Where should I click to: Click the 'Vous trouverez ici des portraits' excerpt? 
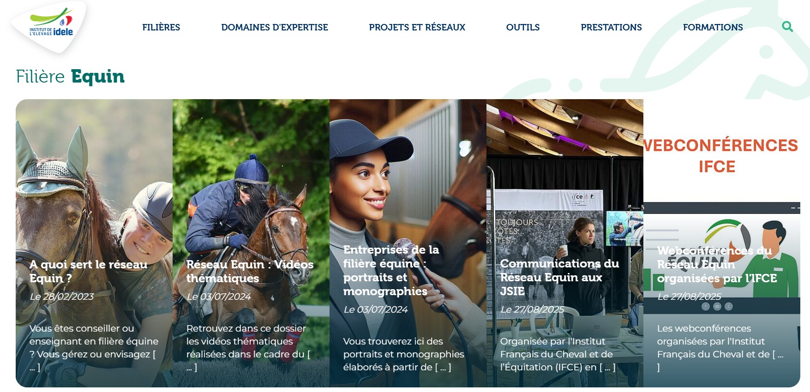[x=403, y=354]
